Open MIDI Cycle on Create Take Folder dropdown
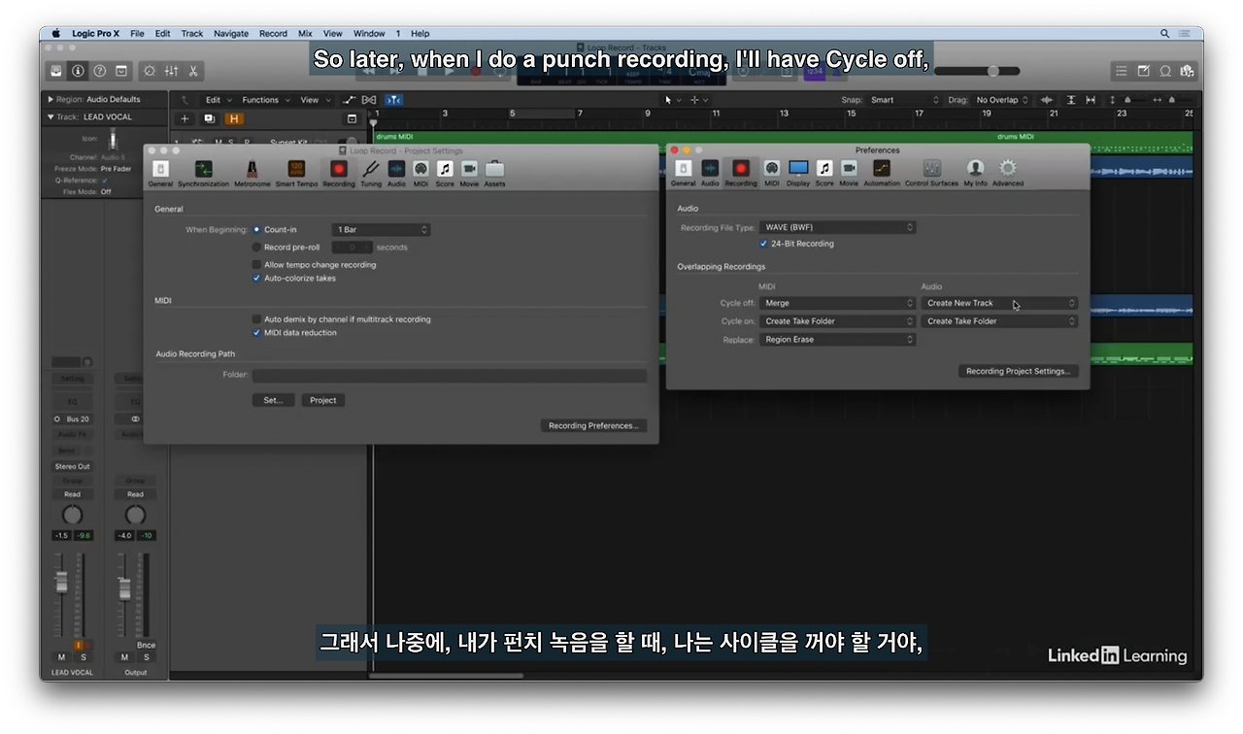Screen dimensions: 1243x734 [837, 321]
